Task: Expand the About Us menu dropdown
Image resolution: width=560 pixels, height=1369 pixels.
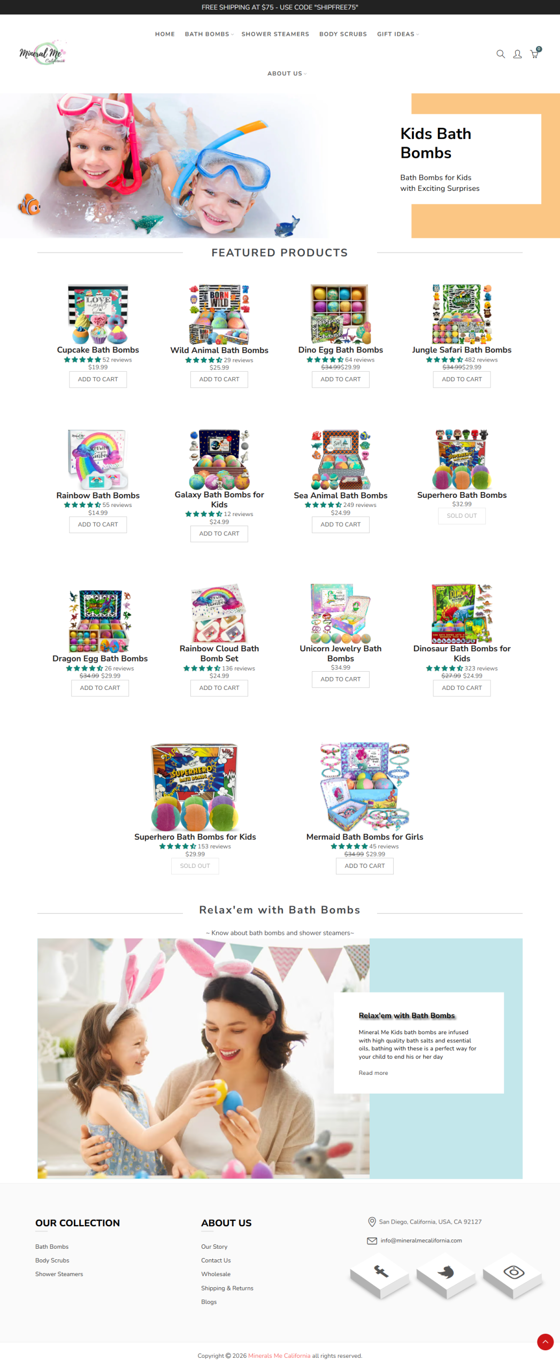Action: pos(287,73)
